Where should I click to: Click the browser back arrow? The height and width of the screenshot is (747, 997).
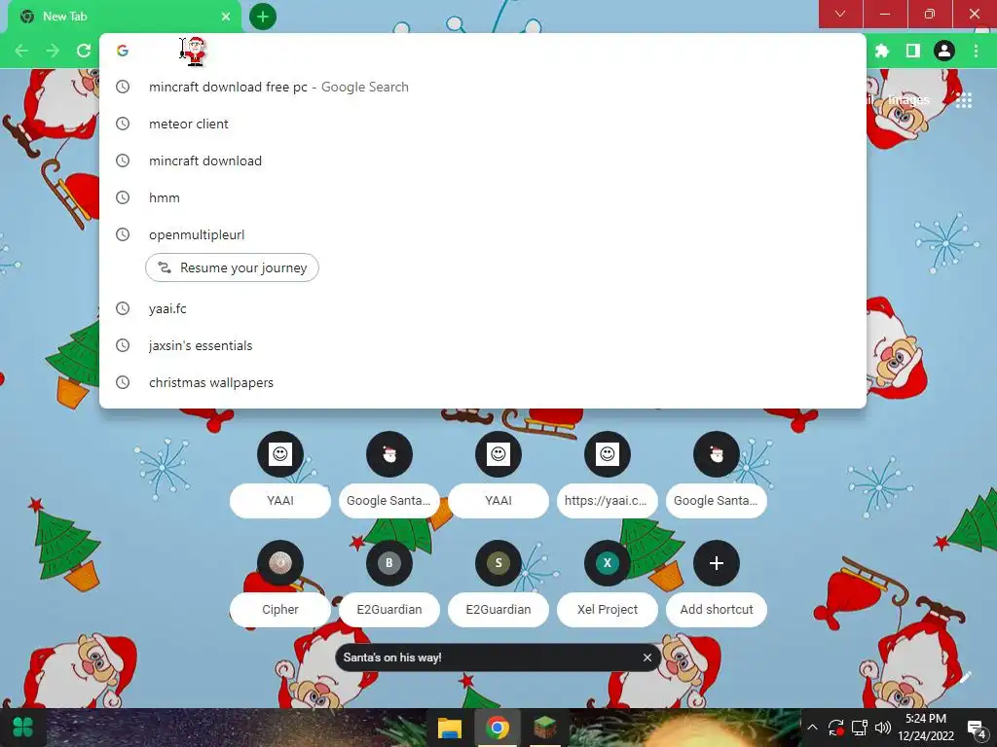pyautogui.click(x=21, y=51)
